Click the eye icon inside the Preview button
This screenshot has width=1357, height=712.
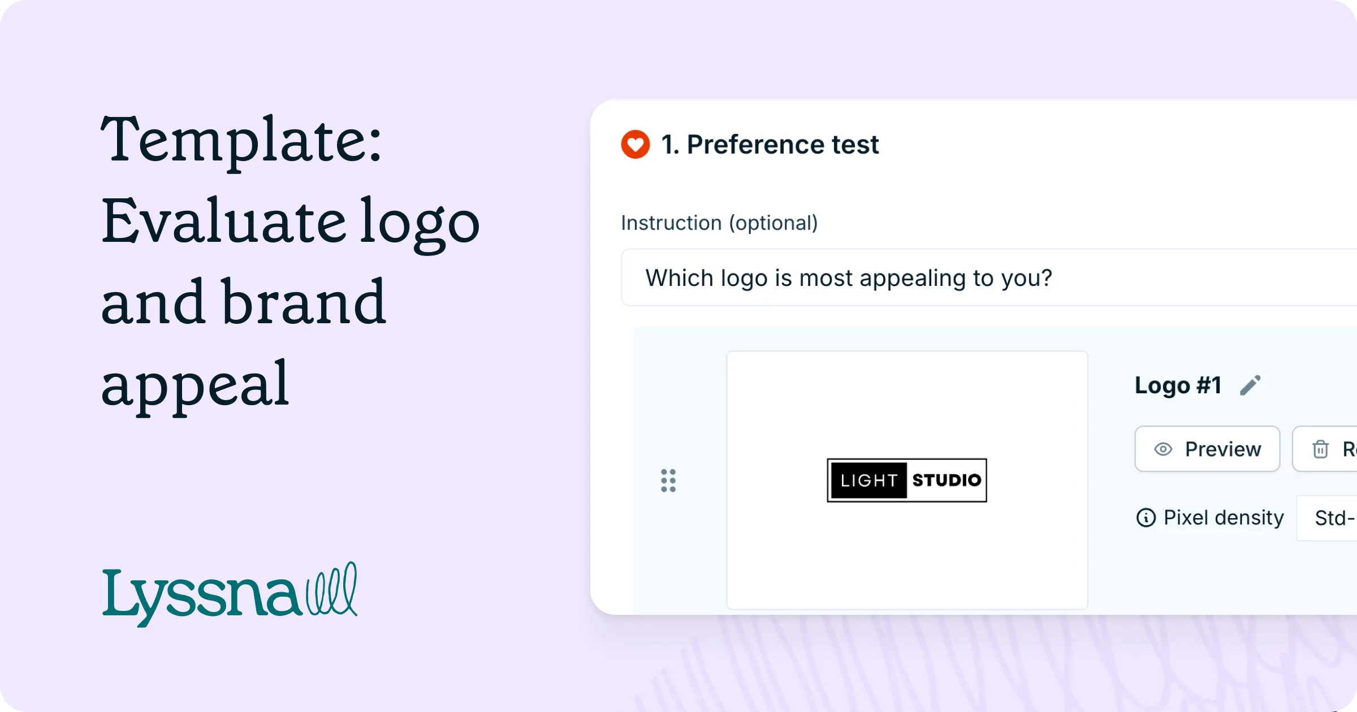pyautogui.click(x=1163, y=449)
